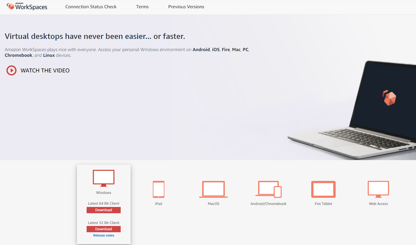The height and width of the screenshot is (245, 416).
Task: Open the Windows client Release notes
Action: pyautogui.click(x=104, y=235)
